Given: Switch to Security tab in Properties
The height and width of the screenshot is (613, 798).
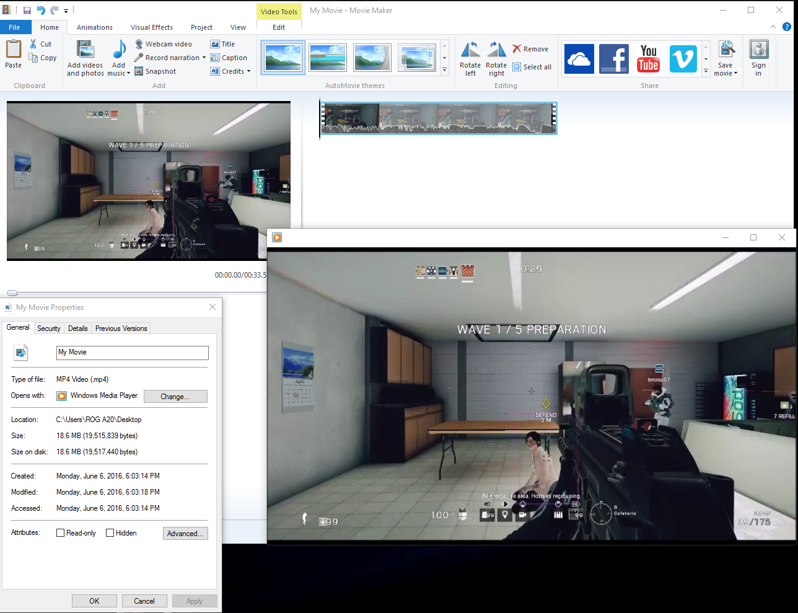Looking at the screenshot, I should point(49,329).
